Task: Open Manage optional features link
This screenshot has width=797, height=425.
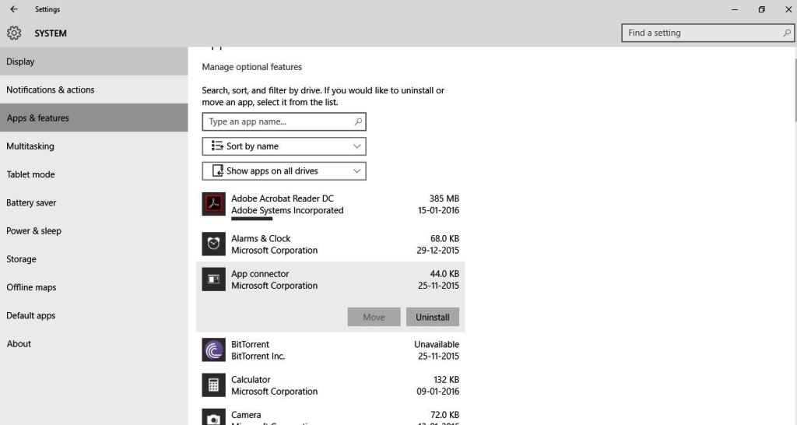Action: (251, 67)
